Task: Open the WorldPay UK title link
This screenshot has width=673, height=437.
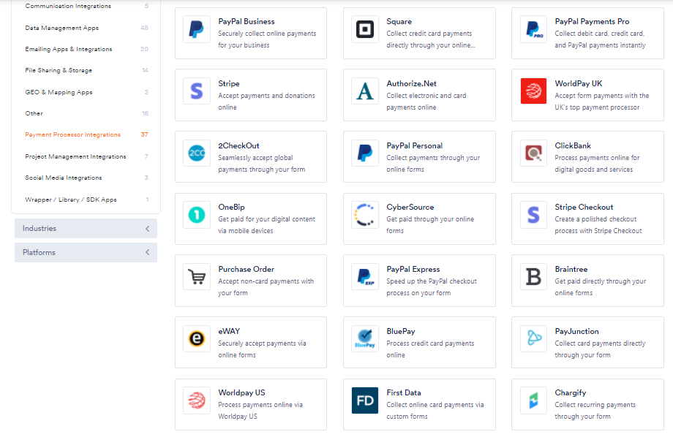Action: (579, 83)
